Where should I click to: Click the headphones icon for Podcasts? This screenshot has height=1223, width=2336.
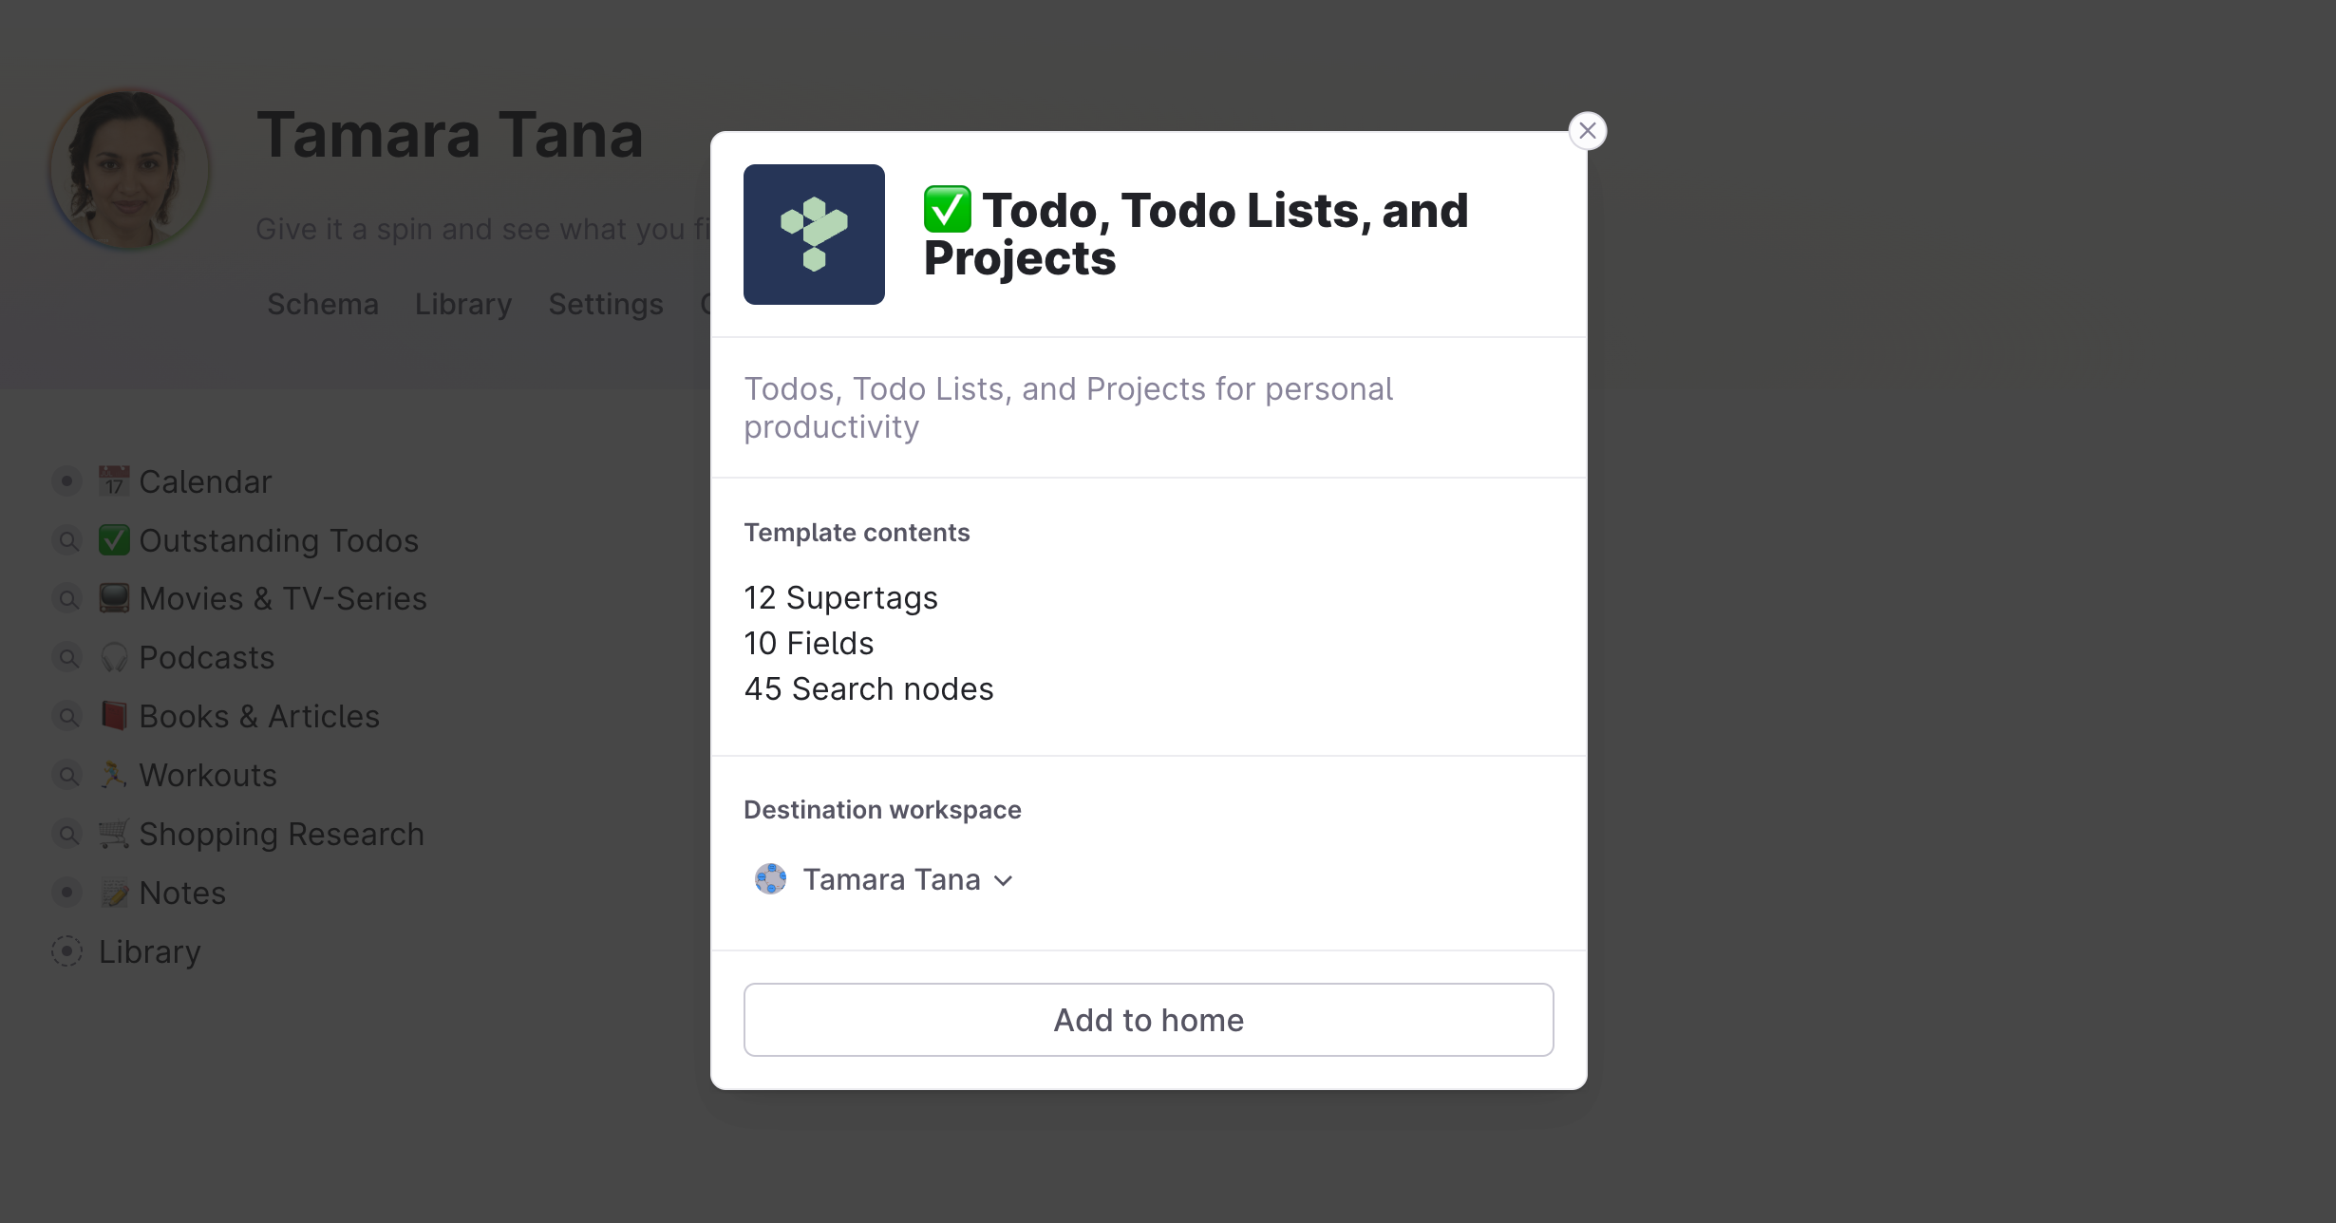coord(114,658)
